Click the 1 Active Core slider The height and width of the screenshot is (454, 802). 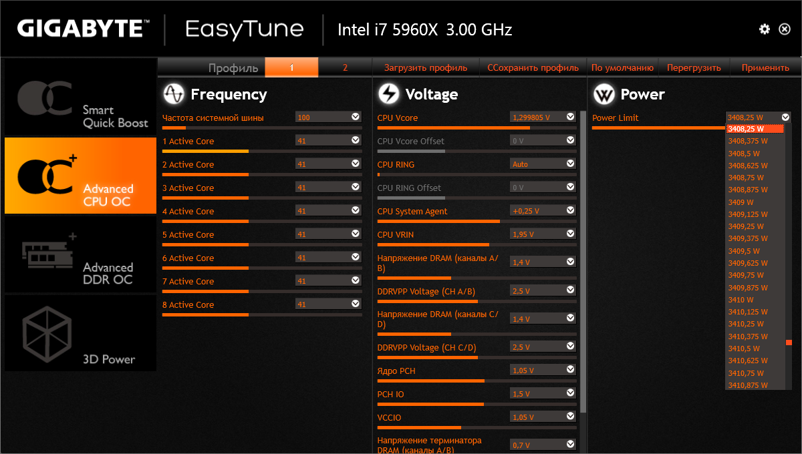[262, 151]
